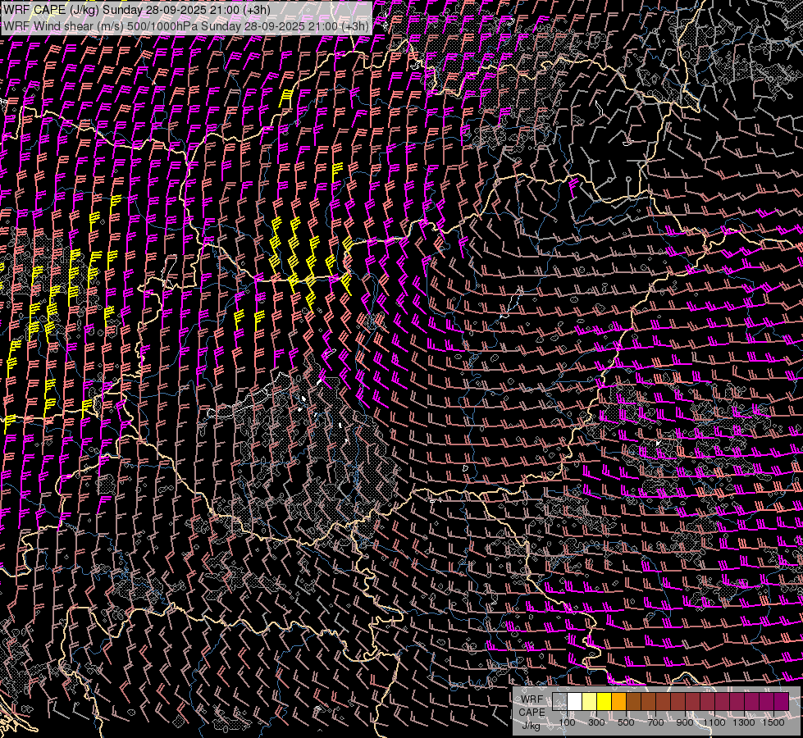This screenshot has height=738, width=803.
Task: Click the WRF Wind shear title line
Action: coord(186,25)
